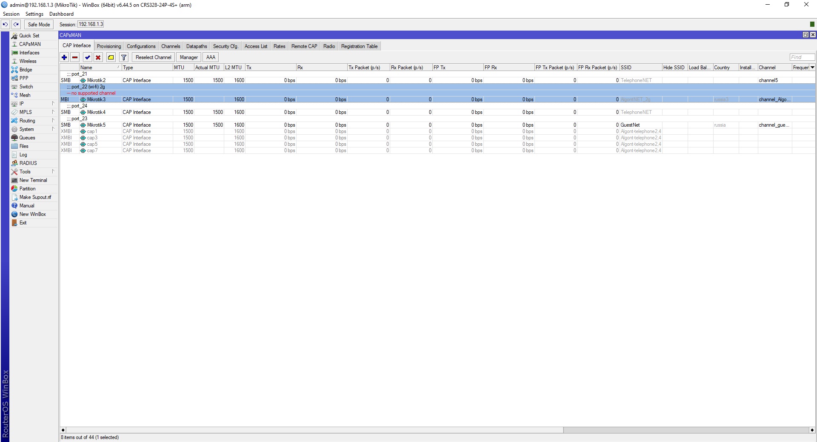Click the blue plus Add icon
The image size is (817, 442).
coord(64,57)
